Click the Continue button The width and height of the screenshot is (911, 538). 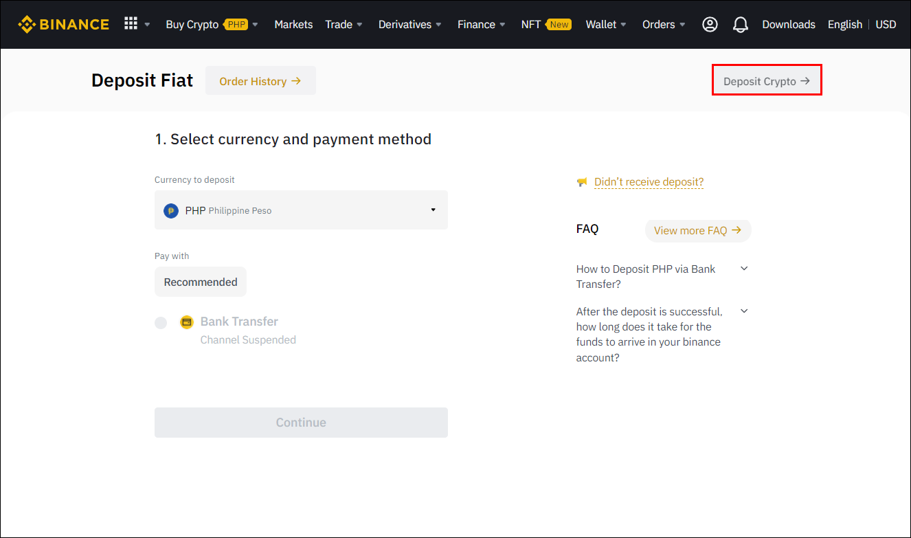301,423
